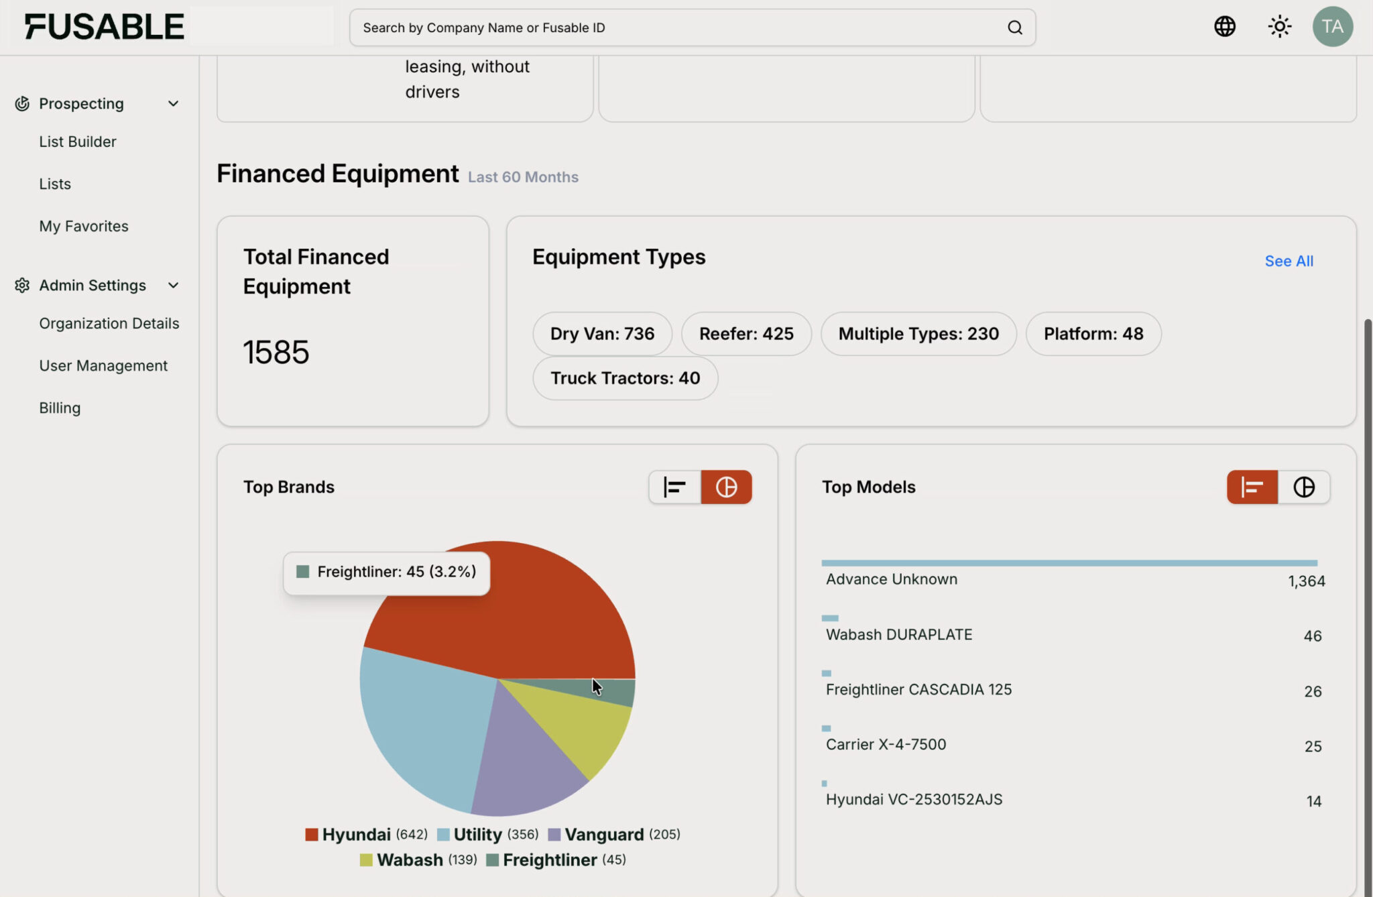The height and width of the screenshot is (897, 1373).
Task: Click the search magnifier icon
Action: pos(1015,27)
